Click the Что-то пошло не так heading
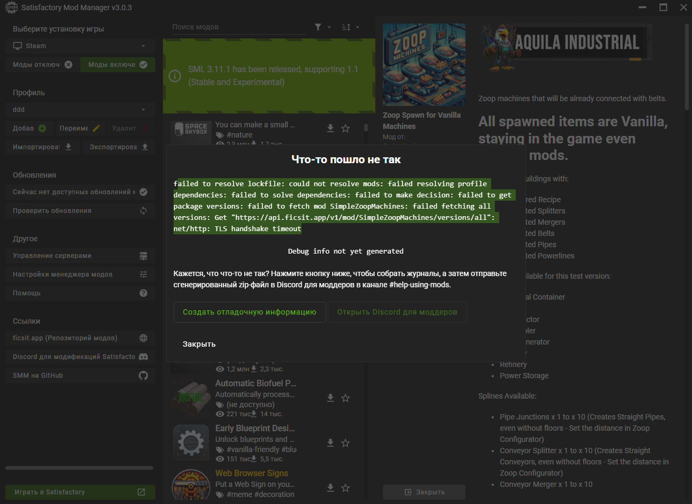The image size is (692, 504). coord(346,159)
